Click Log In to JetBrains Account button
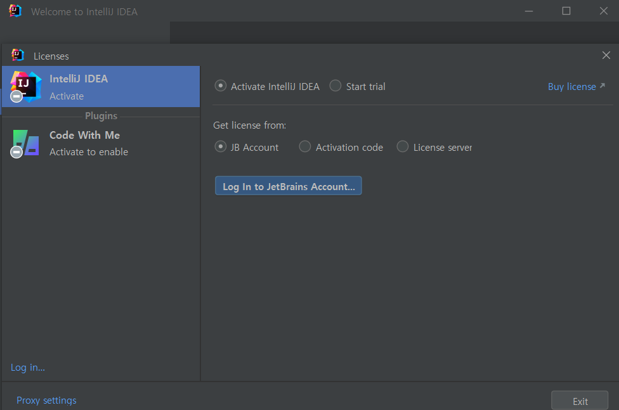The image size is (619, 410). (288, 186)
